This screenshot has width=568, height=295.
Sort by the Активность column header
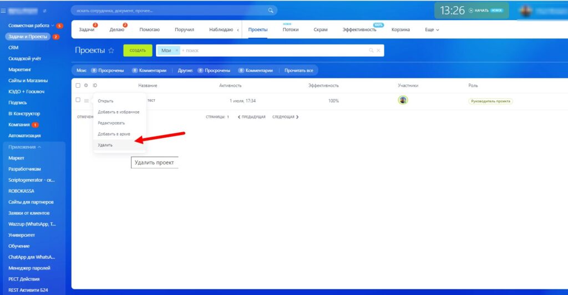pos(230,86)
